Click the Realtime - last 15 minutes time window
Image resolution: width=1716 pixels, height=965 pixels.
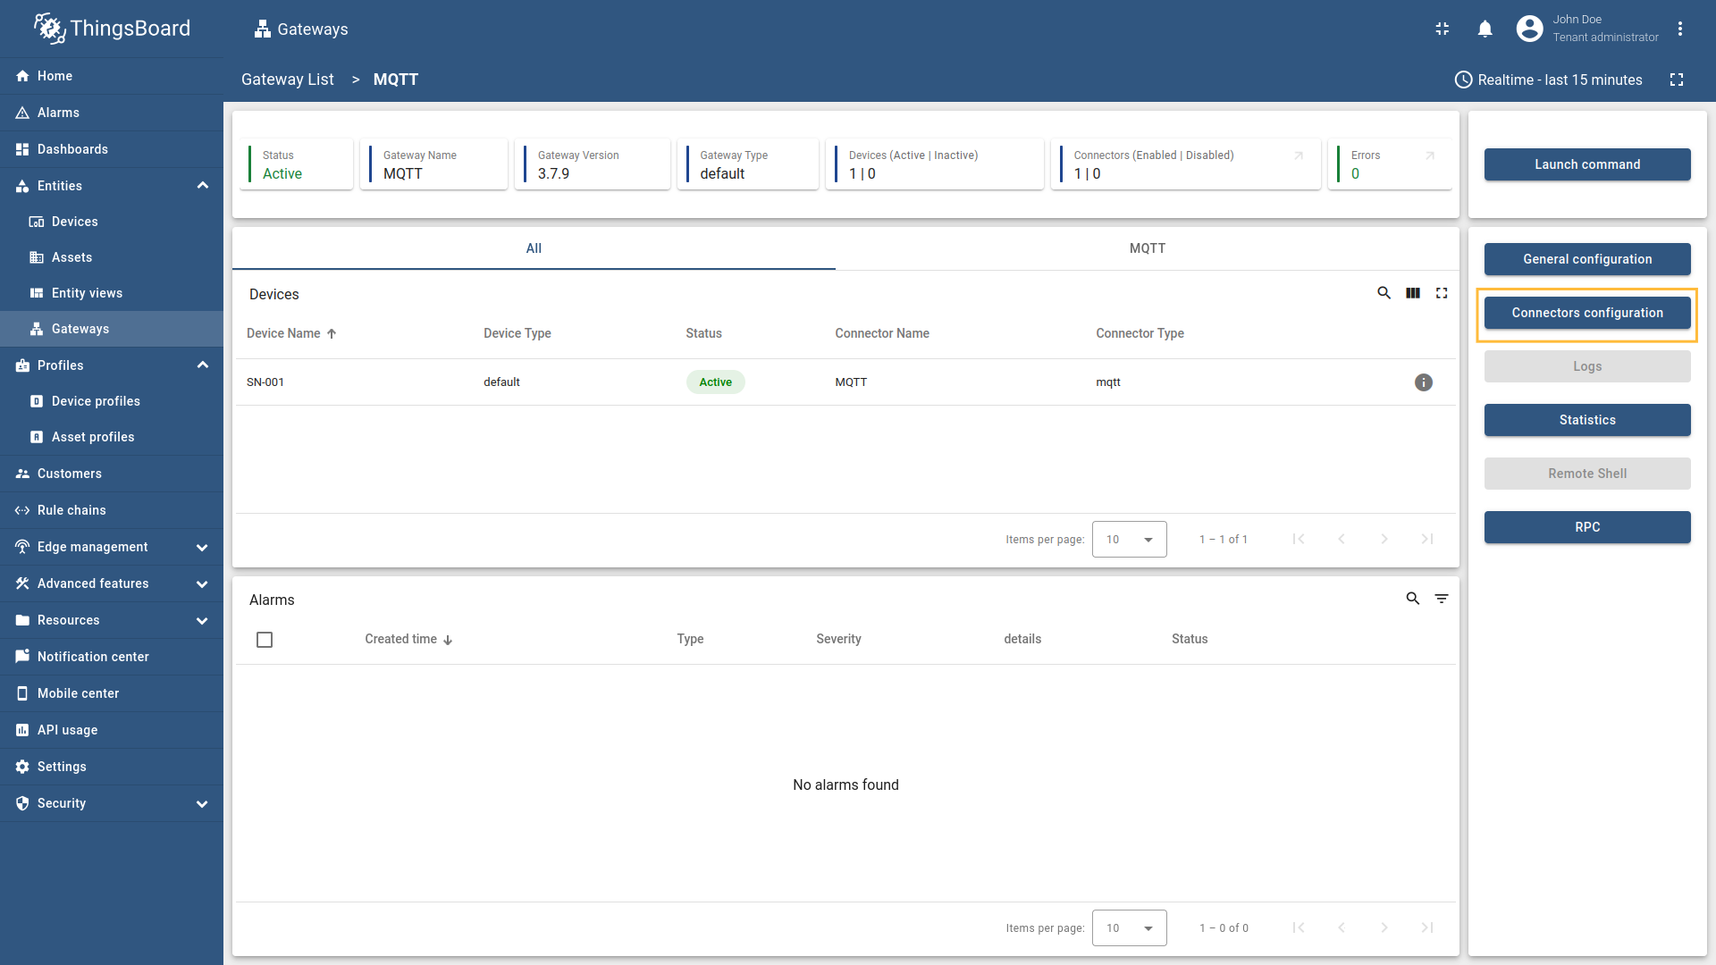point(1549,80)
